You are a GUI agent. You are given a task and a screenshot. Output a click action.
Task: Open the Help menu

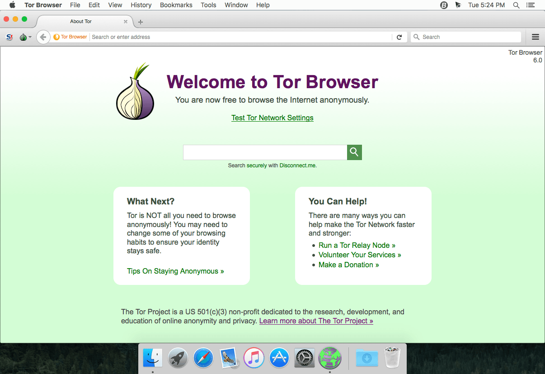click(263, 5)
